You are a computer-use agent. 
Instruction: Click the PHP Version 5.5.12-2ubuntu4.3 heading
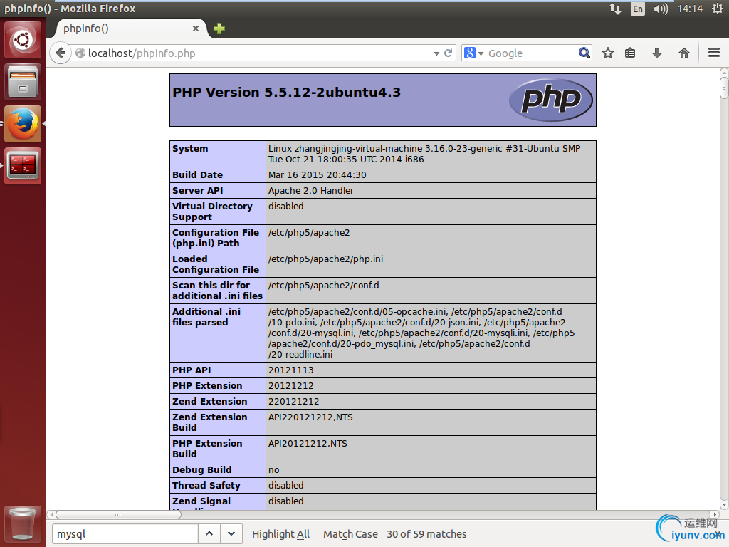(286, 92)
